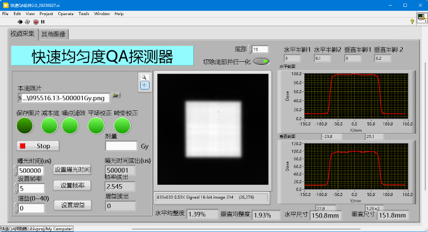Open the Operate menu
This screenshot has height=232, width=428.
tap(66, 14)
